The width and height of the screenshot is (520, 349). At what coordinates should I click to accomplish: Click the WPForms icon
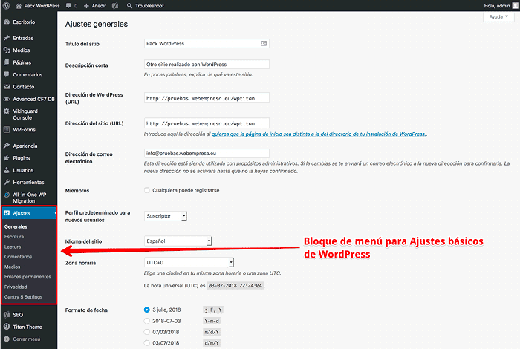tap(6, 130)
